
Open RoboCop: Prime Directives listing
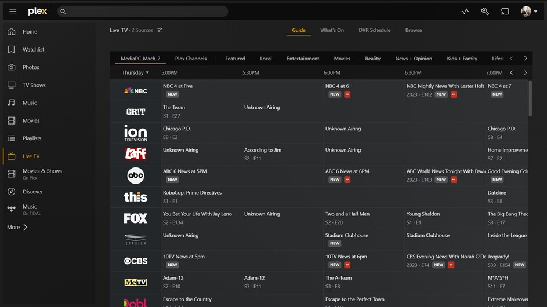point(324,196)
